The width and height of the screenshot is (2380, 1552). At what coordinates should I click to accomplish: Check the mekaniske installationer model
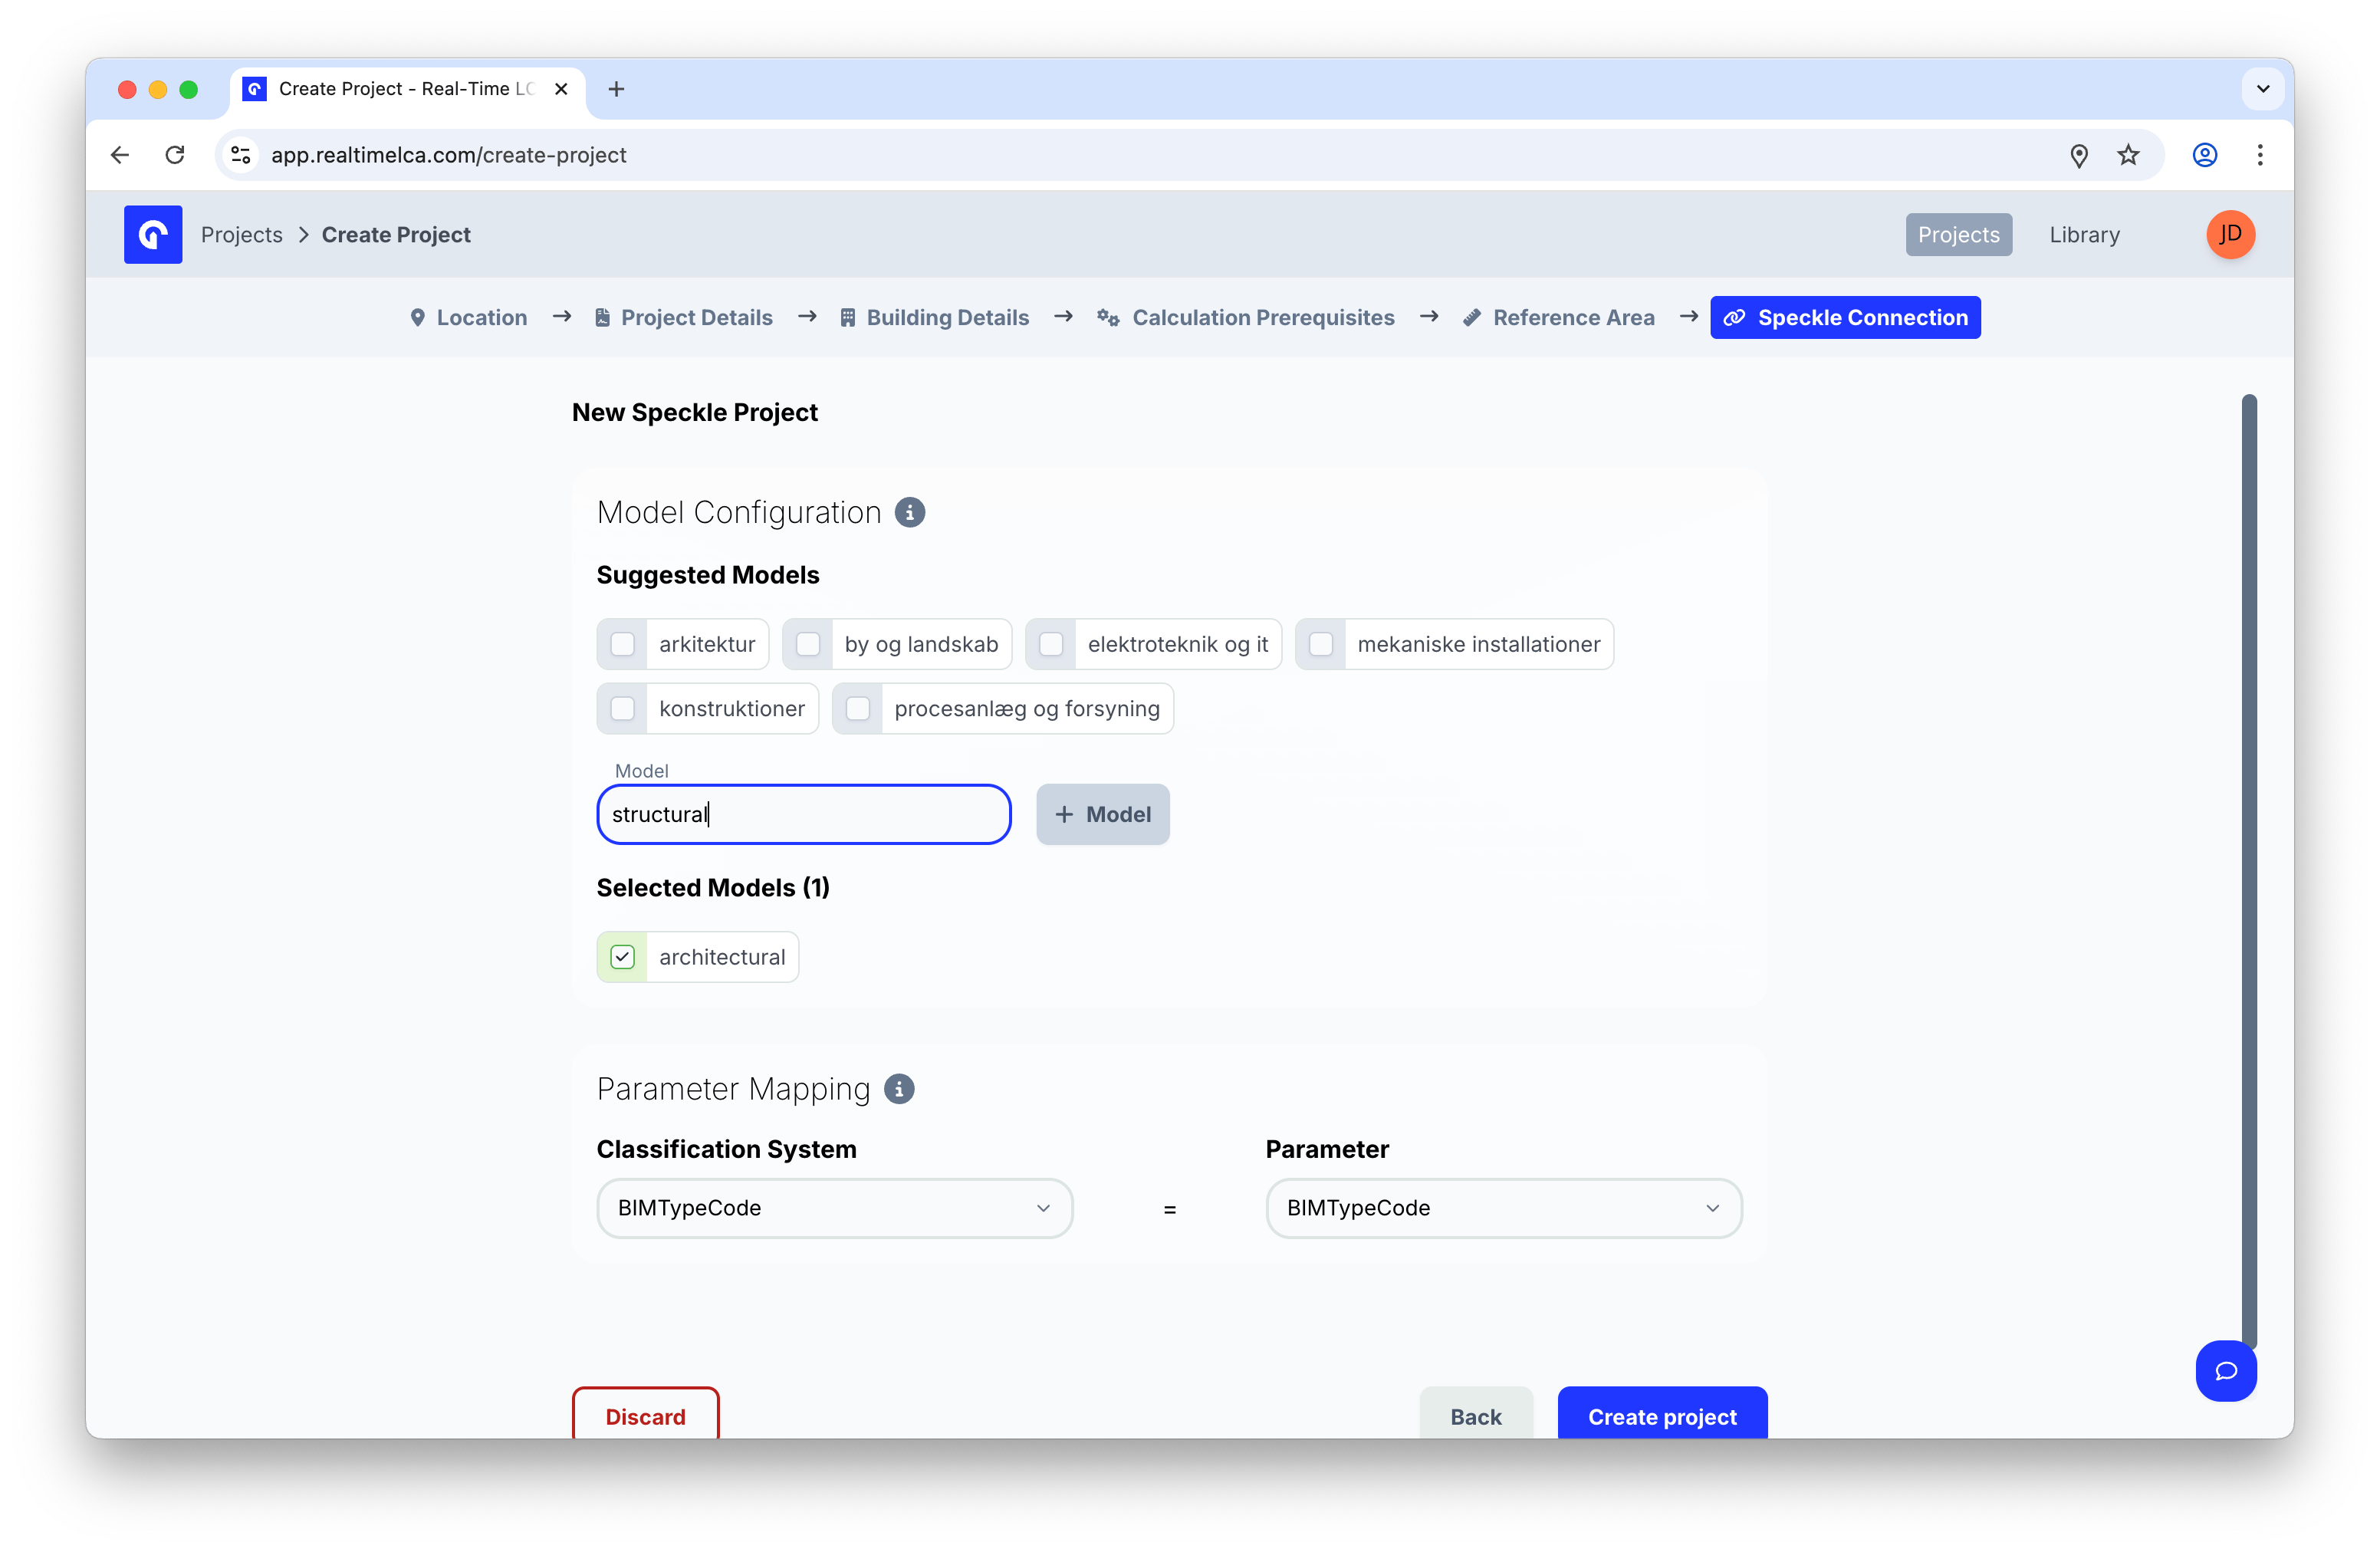(1321, 644)
